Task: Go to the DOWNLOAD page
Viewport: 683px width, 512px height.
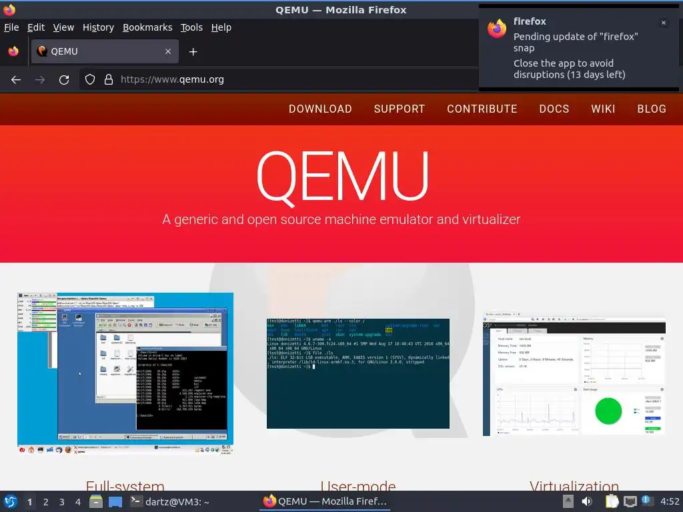Action: coord(320,109)
